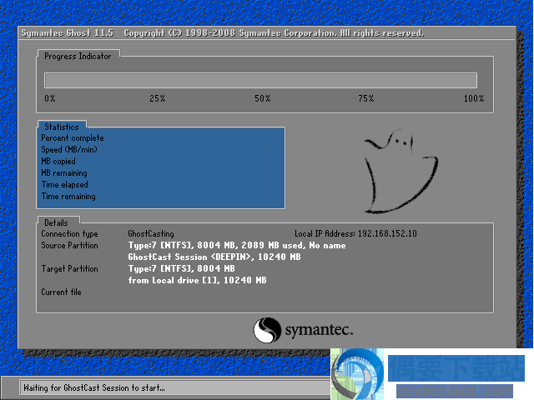Click the source 'Type:7 [NTFS], 8004 MB, 2089 MB used' line
The width and height of the screenshot is (534, 400).
click(x=237, y=246)
